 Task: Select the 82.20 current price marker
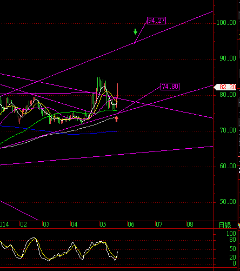pos(225,87)
